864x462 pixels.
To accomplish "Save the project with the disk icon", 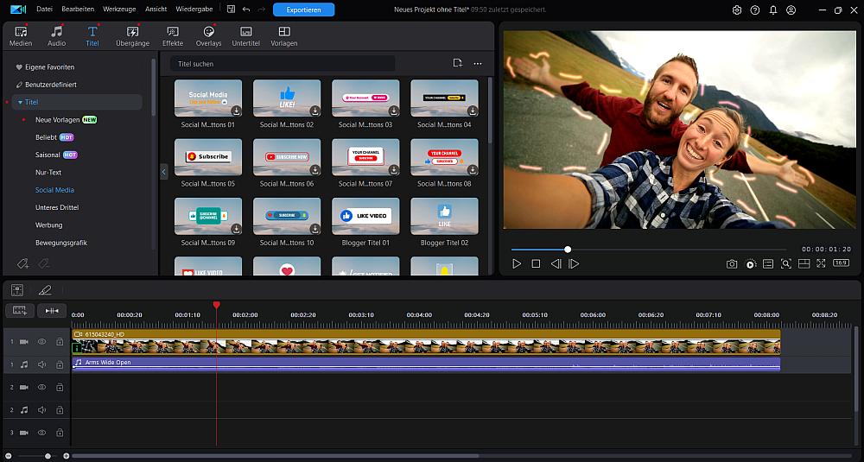I will (231, 9).
